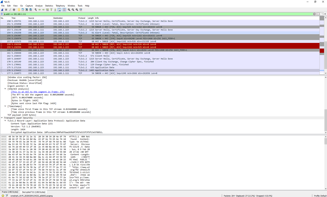
Task: Zoom in on the packet list text
Action: pyautogui.click(x=69, y=10)
